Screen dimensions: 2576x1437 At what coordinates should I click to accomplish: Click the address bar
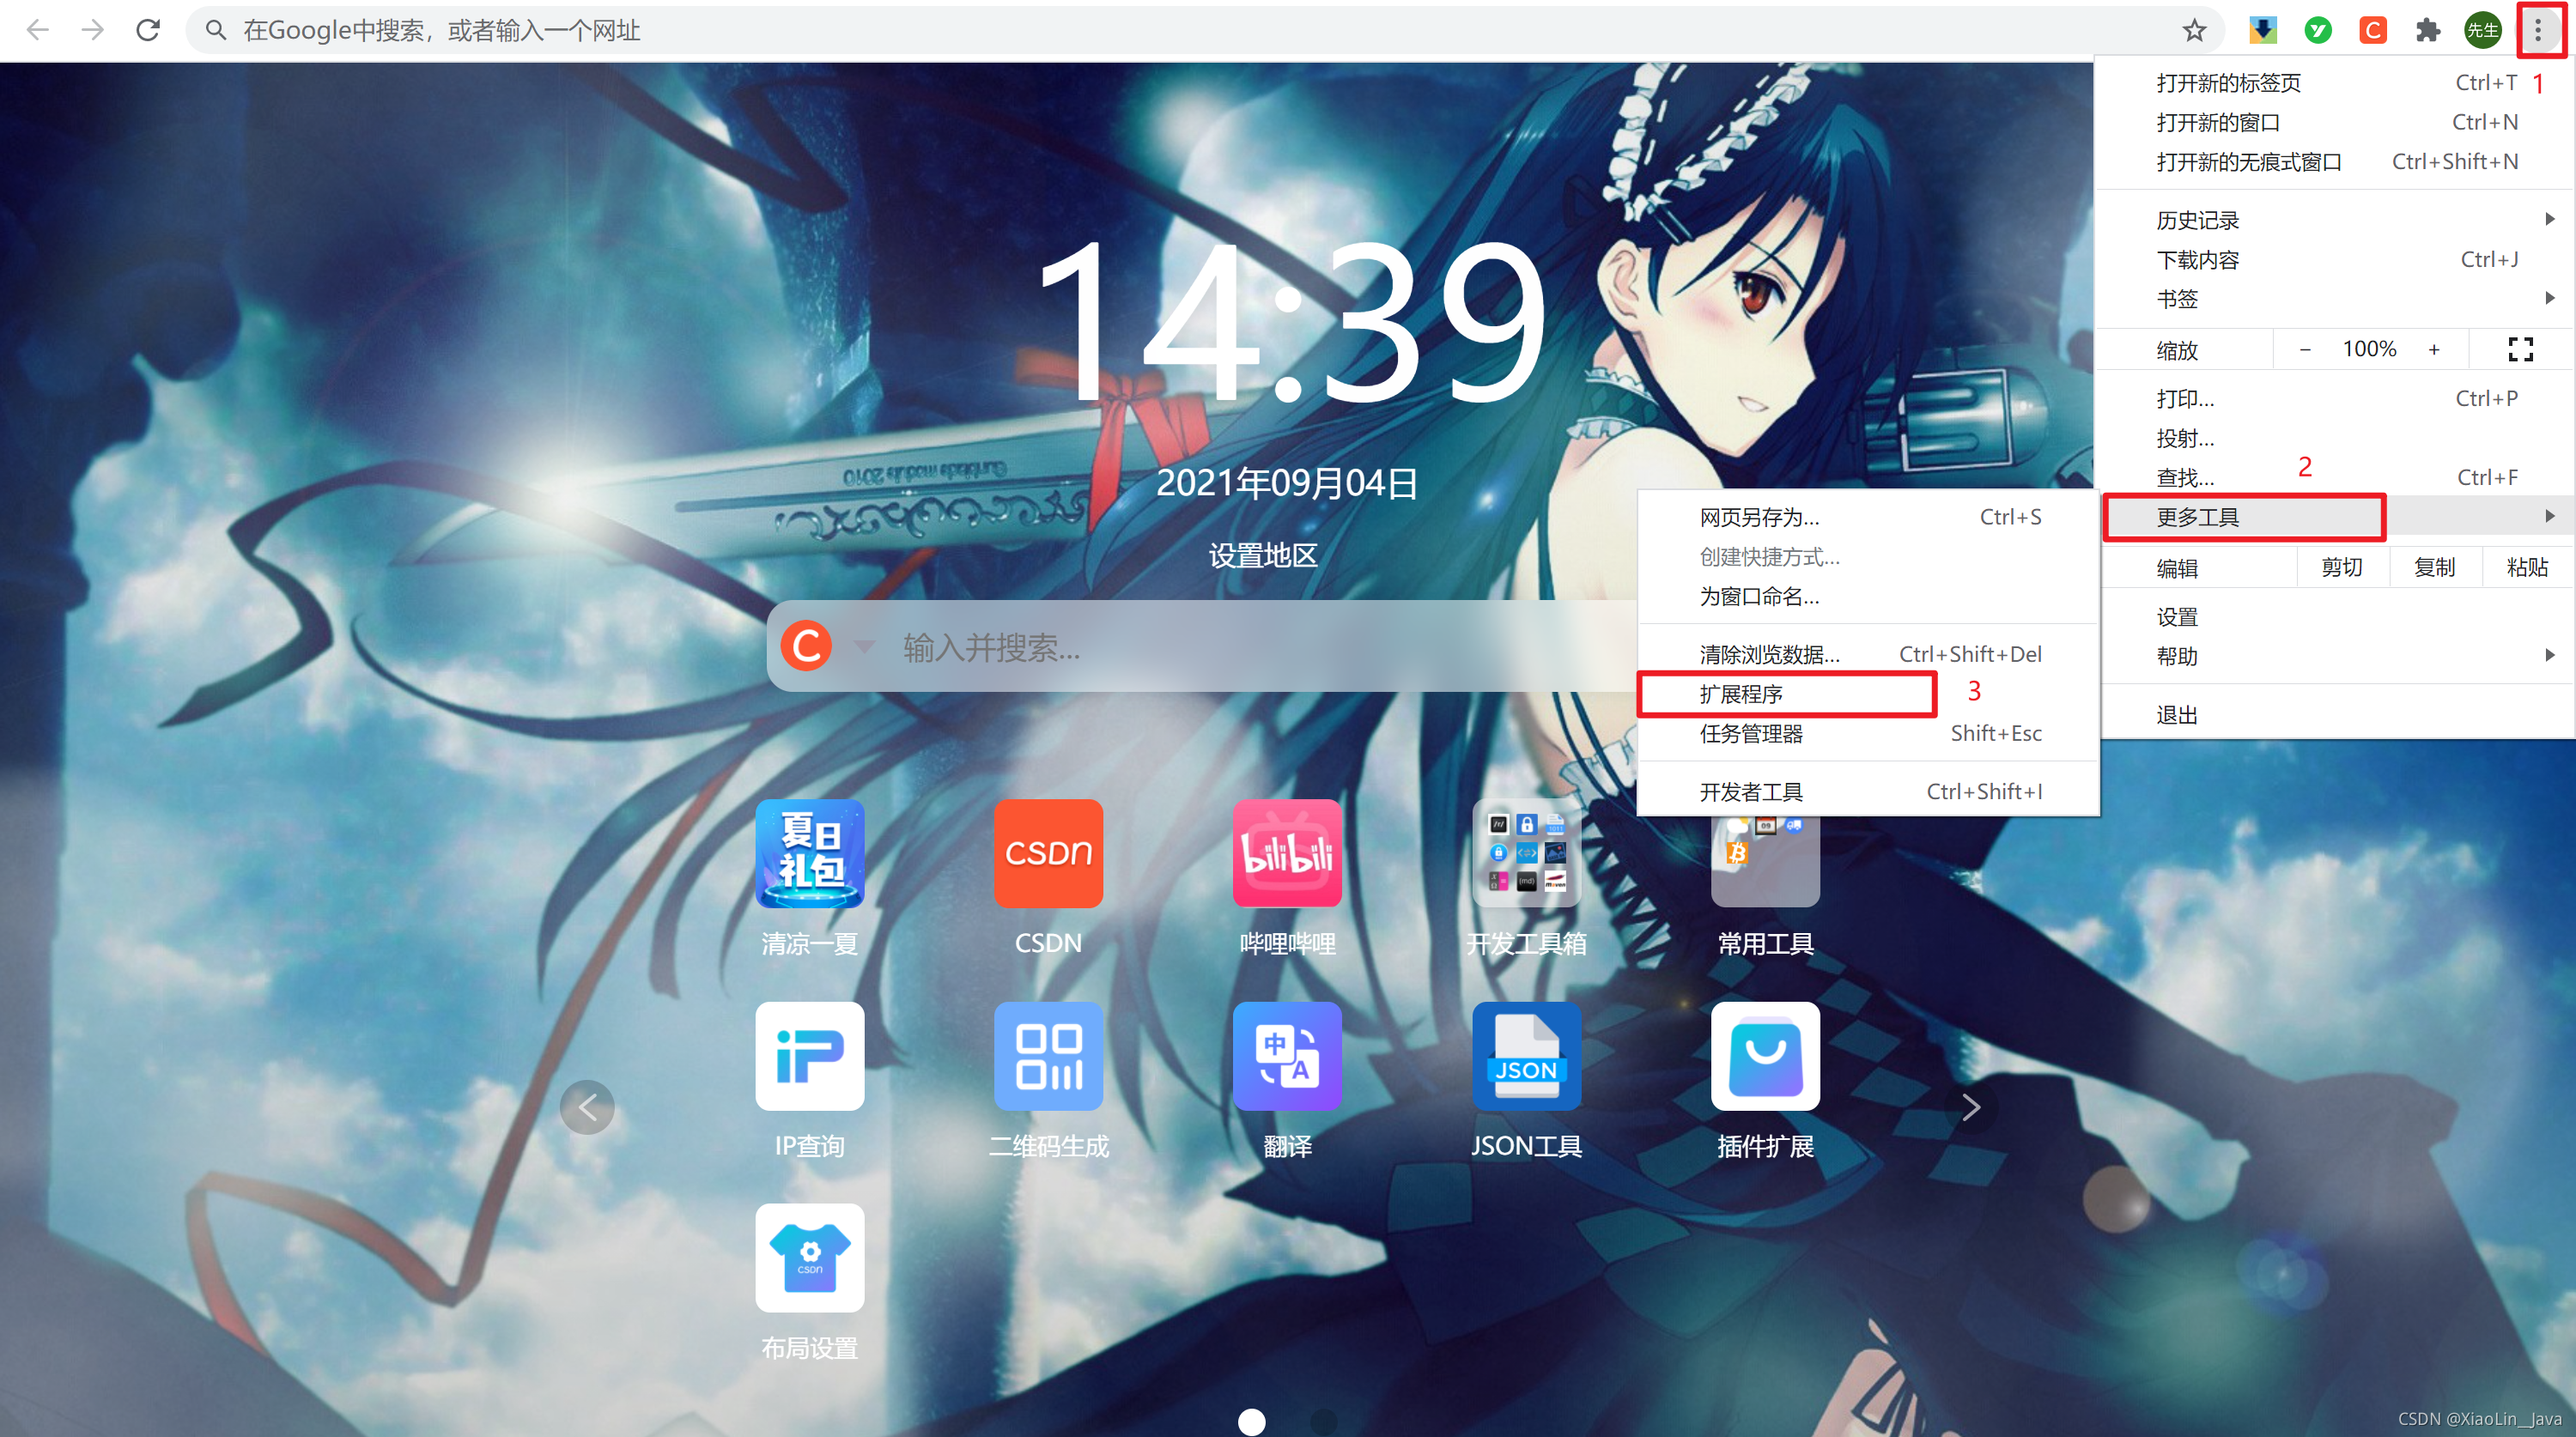1205,30
